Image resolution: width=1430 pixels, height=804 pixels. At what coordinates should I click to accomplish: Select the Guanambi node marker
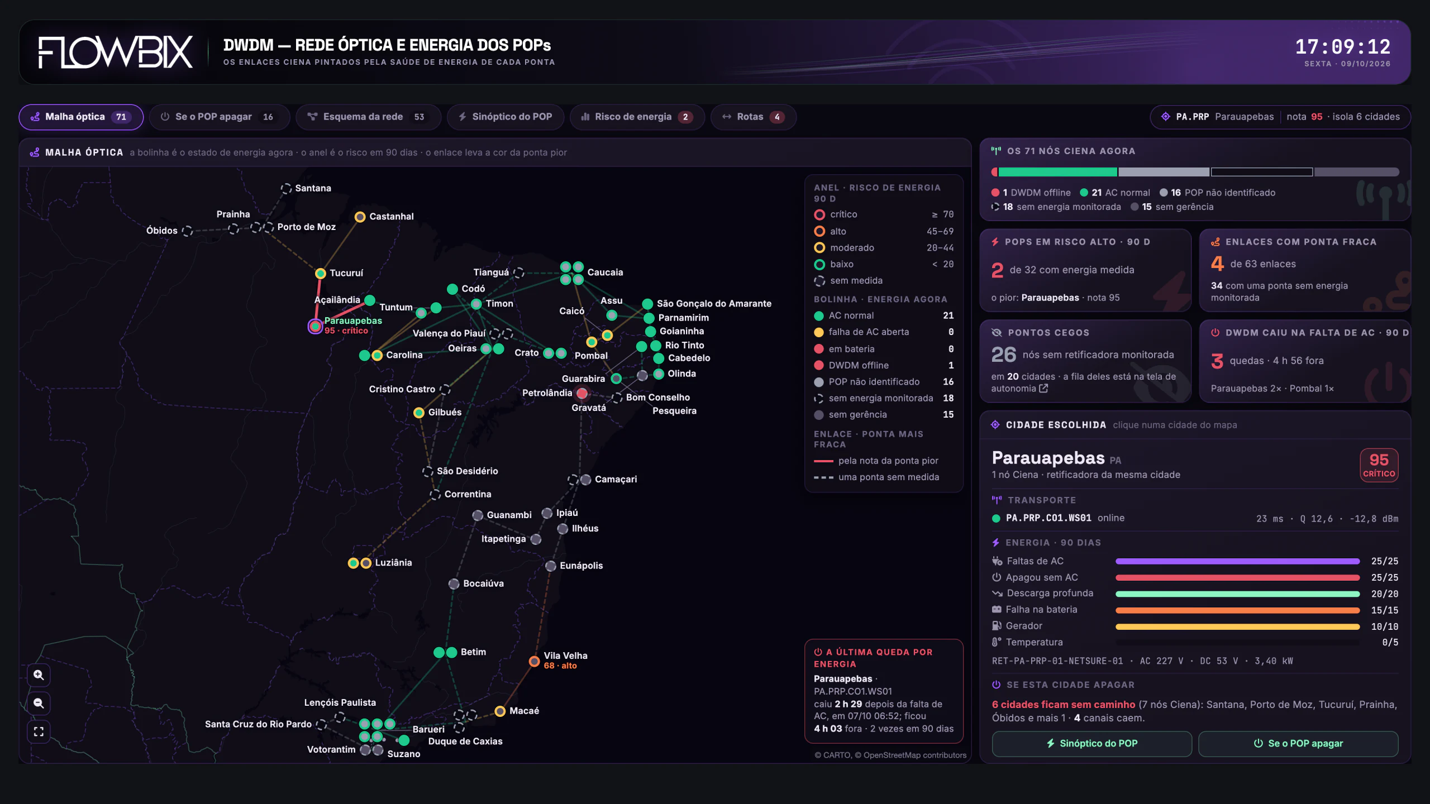point(478,515)
